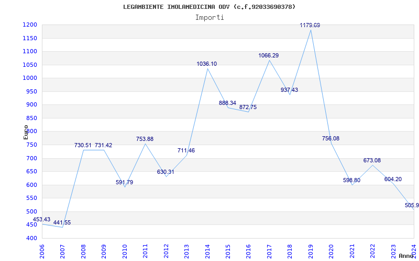The height and width of the screenshot is (261, 419).
Task: Click the x-axis year 2007
Action: point(62,251)
